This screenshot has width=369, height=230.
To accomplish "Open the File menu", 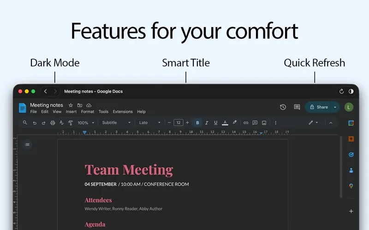I will pos(33,112).
